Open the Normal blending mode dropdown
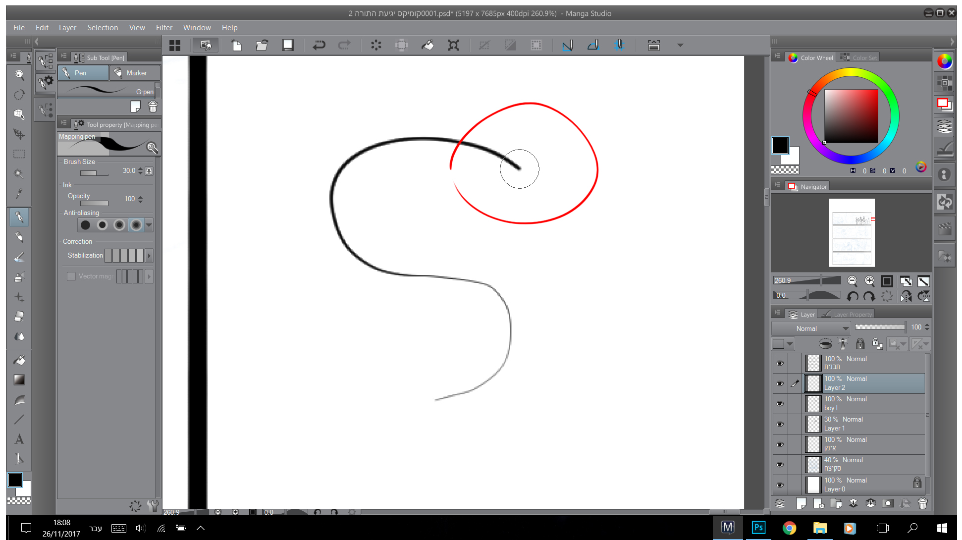962x540 pixels. 810,328
